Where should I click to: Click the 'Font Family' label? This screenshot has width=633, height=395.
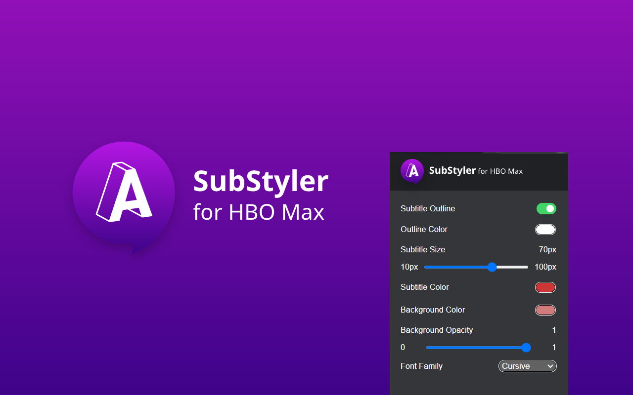421,366
